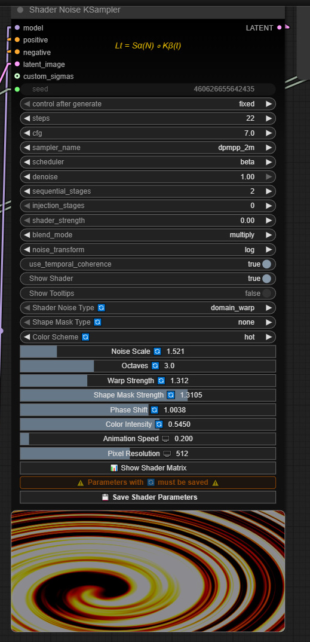Click the Shape Mask Strength slider bar

point(148,395)
